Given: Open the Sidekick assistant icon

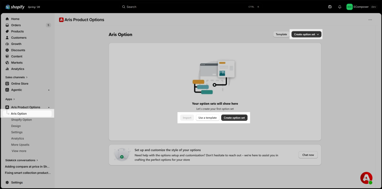Looking at the screenshot, I should (330, 7).
